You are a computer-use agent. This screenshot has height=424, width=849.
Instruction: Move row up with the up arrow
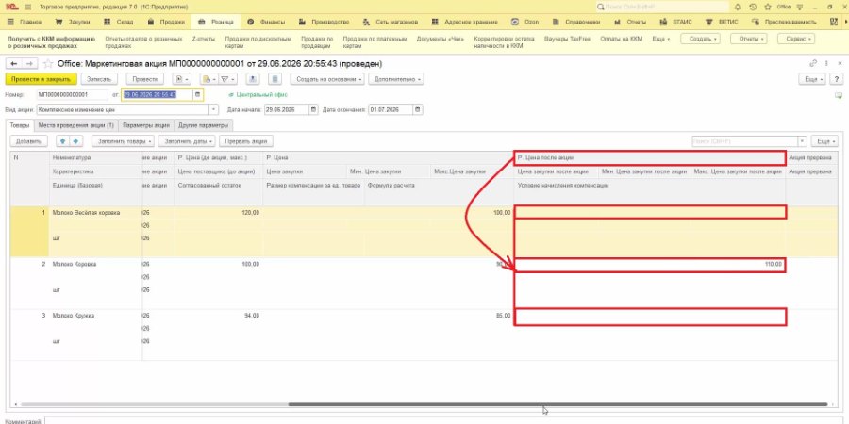click(x=63, y=141)
